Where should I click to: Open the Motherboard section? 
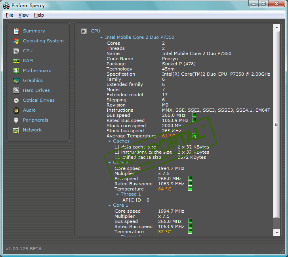[37, 70]
